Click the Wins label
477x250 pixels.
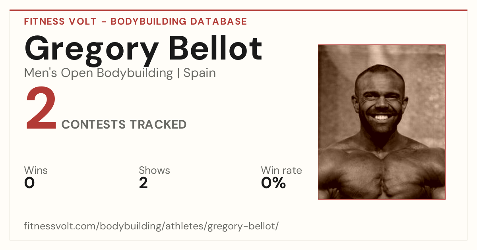(x=36, y=170)
